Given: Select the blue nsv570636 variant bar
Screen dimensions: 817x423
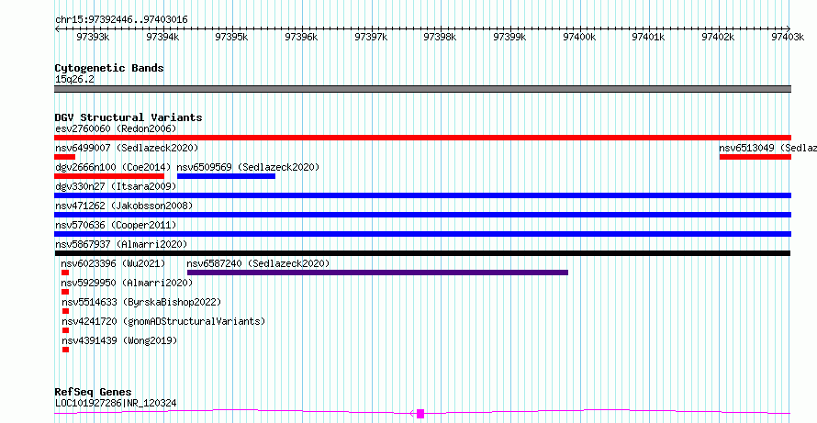Looking at the screenshot, I should [422, 234].
